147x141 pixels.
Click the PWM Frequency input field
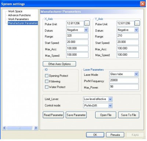point(124,81)
